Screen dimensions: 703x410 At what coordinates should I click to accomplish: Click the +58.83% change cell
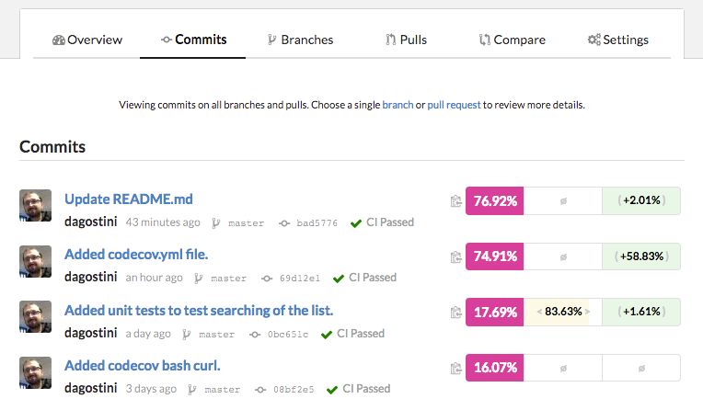pos(641,256)
